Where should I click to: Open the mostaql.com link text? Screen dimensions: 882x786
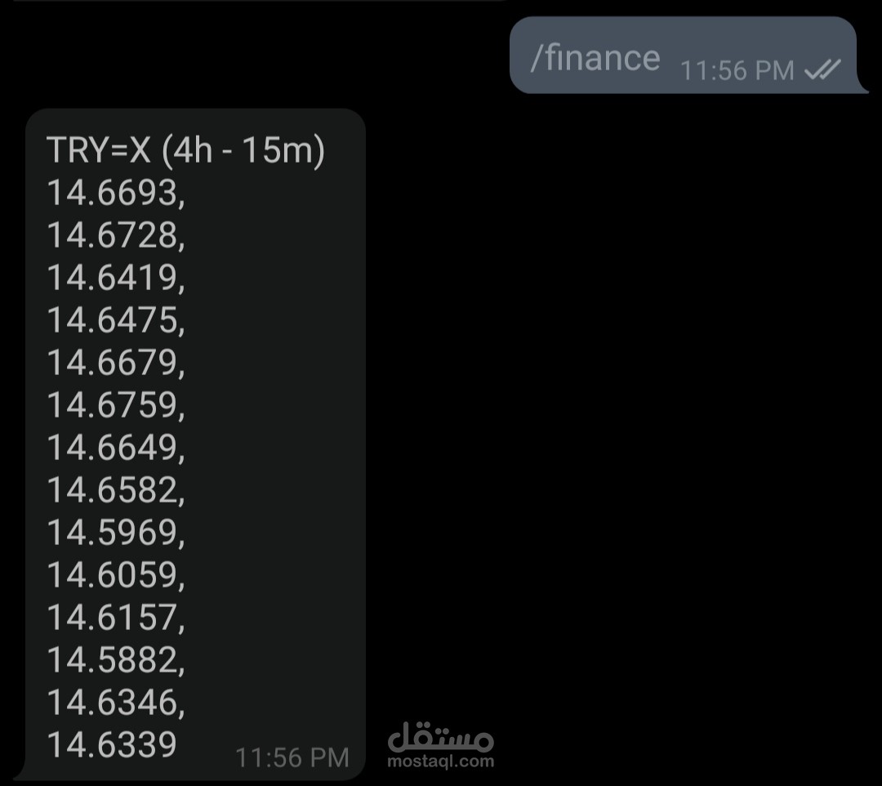click(x=440, y=761)
